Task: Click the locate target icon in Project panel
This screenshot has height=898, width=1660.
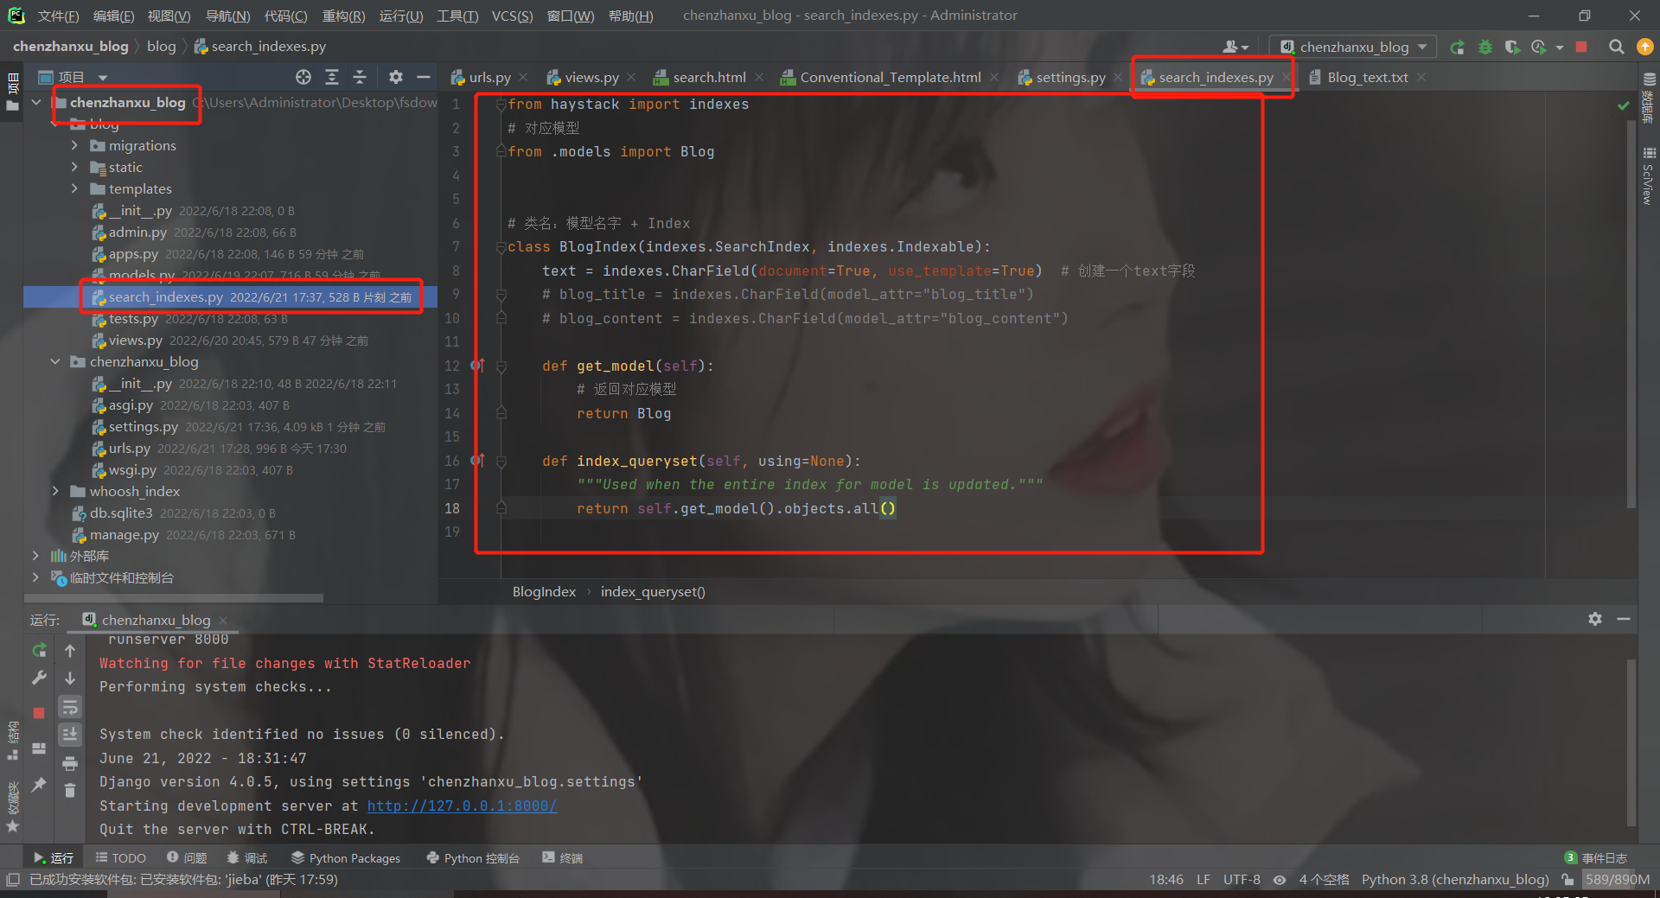Action: (303, 78)
